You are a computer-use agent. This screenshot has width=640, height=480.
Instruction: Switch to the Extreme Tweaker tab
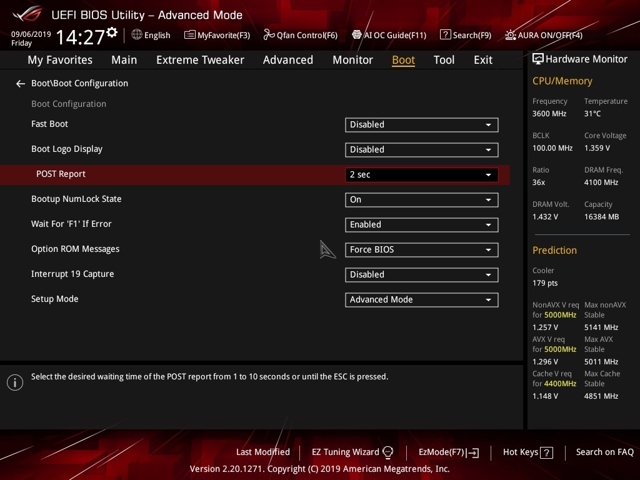(x=200, y=60)
